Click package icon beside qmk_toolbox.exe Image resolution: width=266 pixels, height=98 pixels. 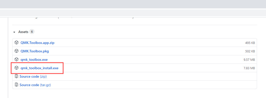16,60
